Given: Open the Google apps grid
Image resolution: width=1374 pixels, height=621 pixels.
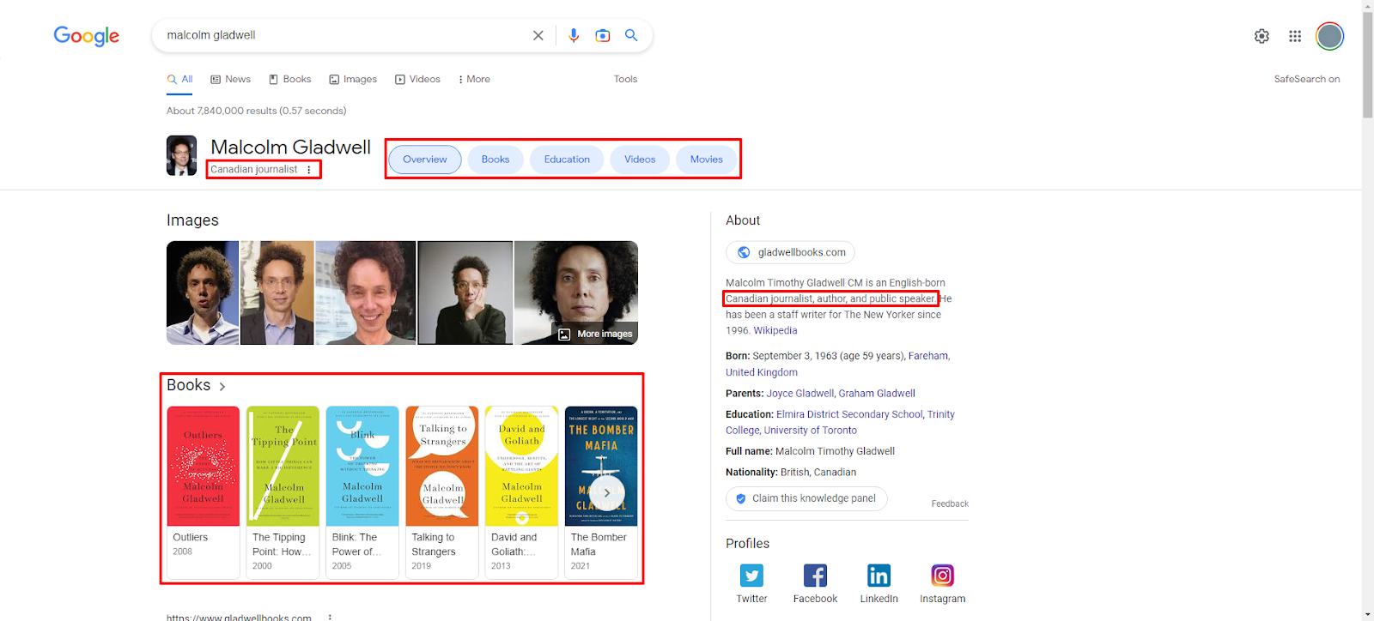Looking at the screenshot, I should coord(1295,36).
